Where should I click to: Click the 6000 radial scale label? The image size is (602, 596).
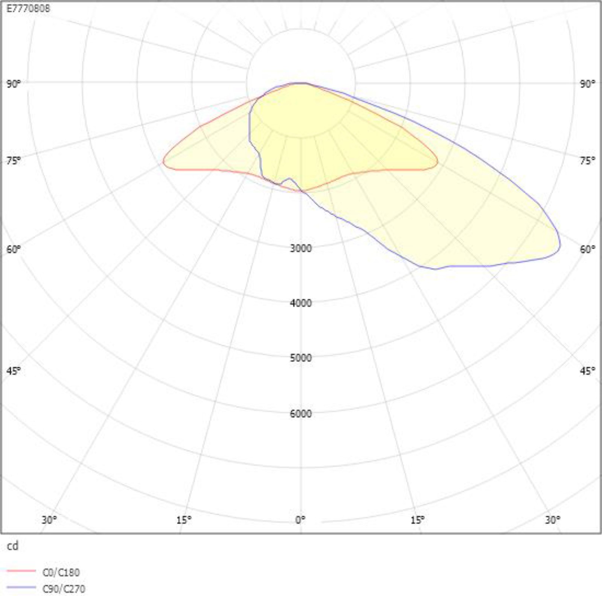[x=300, y=413]
